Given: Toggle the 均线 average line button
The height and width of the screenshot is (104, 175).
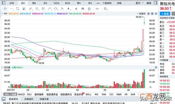Looking at the screenshot, I should tap(14, 94).
